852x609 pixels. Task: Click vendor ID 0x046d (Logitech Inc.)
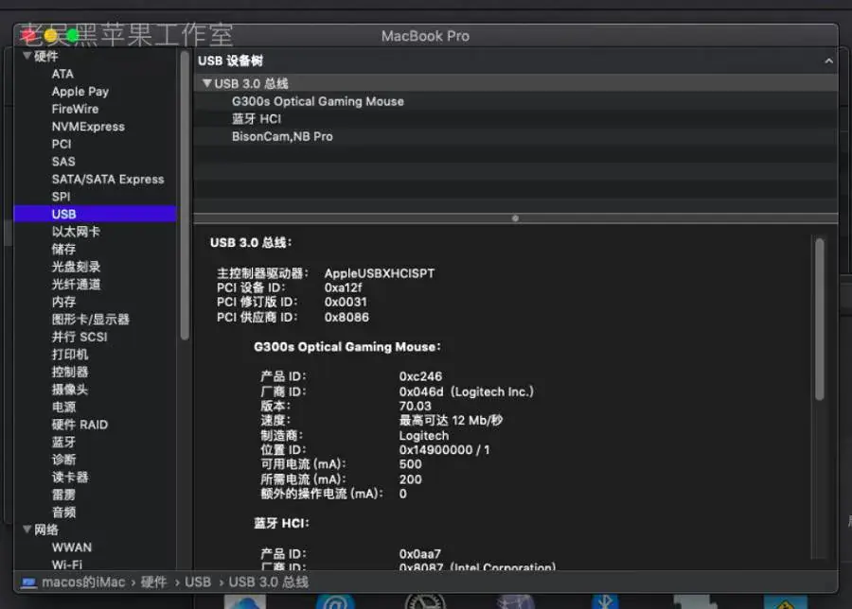point(466,391)
